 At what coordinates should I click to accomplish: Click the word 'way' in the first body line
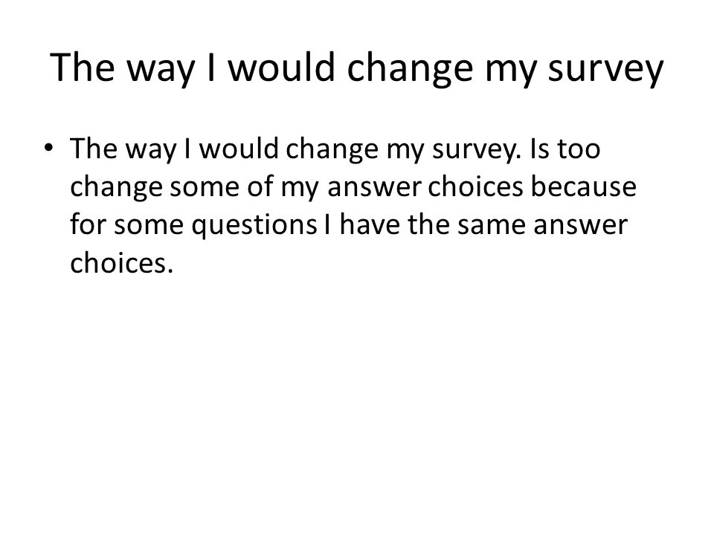click(151, 151)
